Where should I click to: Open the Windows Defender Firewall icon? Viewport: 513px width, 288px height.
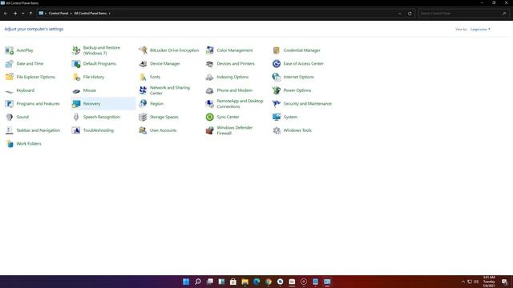[x=210, y=130]
